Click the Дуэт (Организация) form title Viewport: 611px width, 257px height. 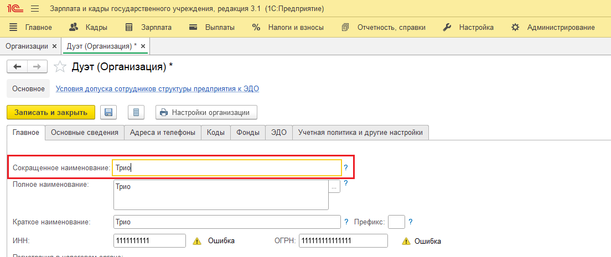122,67
